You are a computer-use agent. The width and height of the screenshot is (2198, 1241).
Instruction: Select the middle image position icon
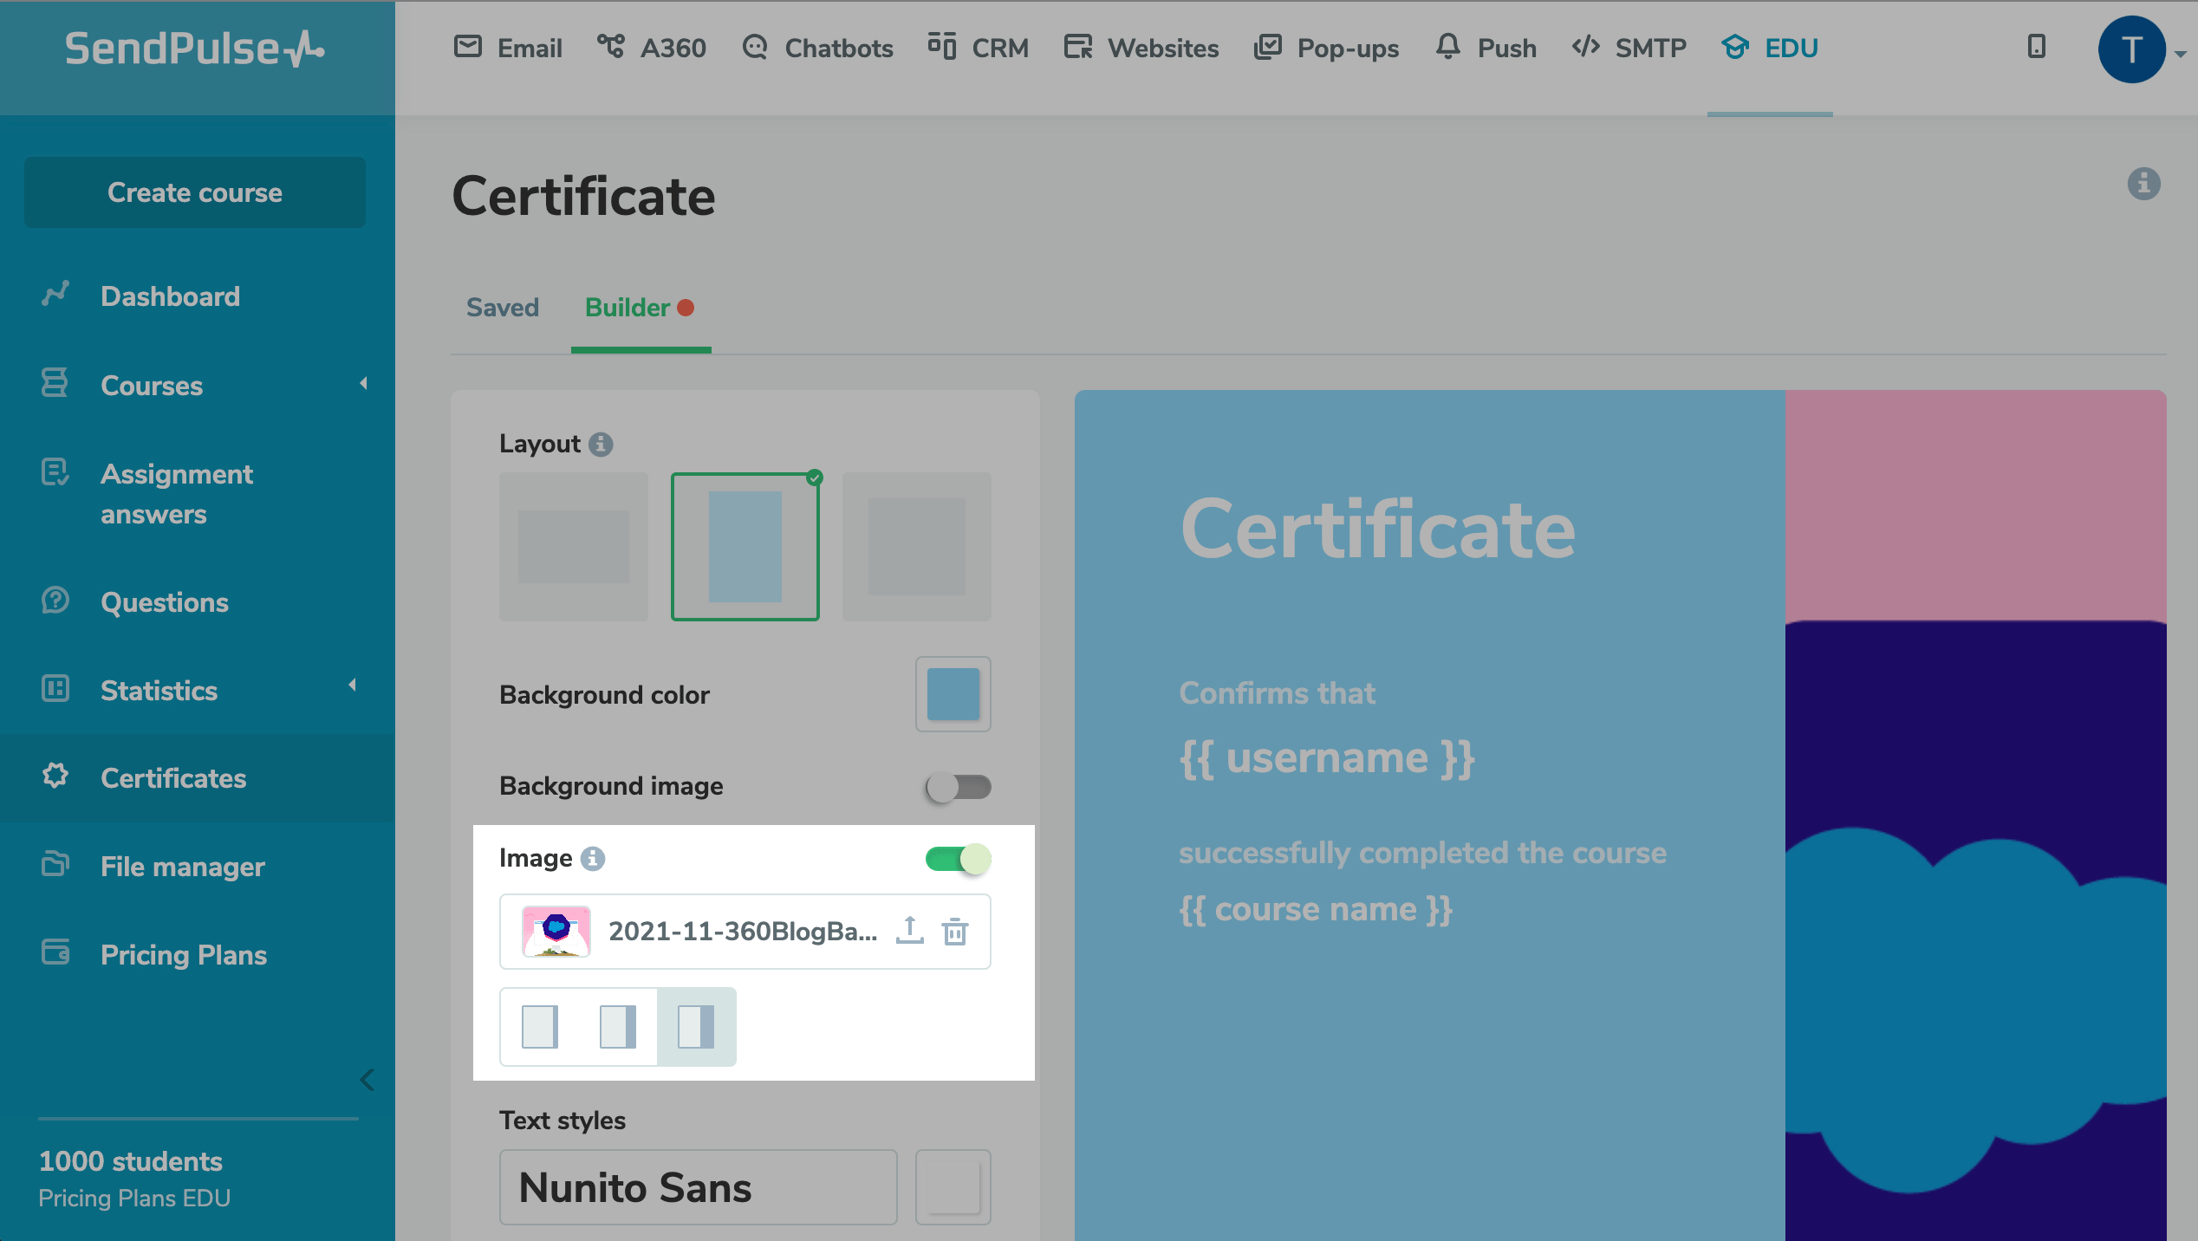617,1026
